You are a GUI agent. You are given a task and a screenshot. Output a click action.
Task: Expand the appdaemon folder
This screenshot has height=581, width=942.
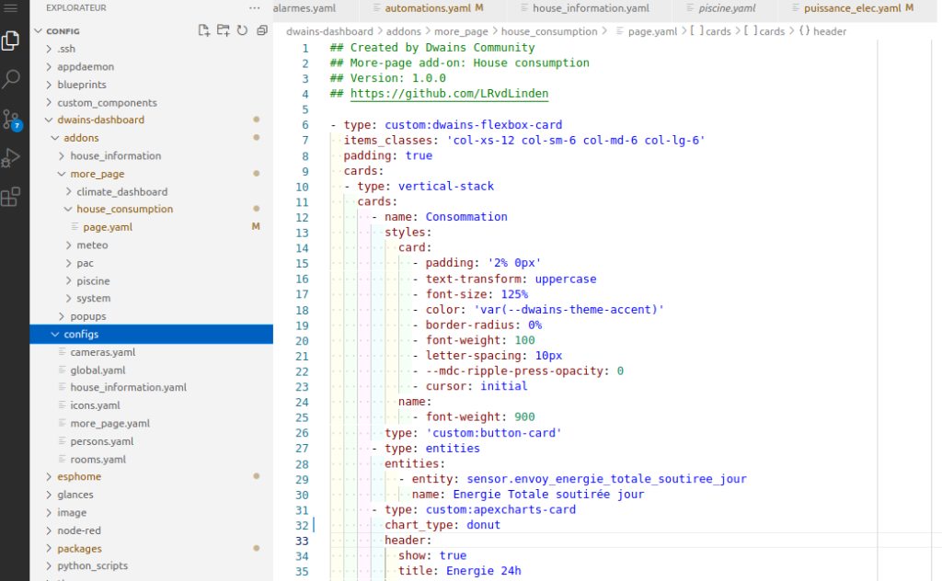[x=152, y=66]
